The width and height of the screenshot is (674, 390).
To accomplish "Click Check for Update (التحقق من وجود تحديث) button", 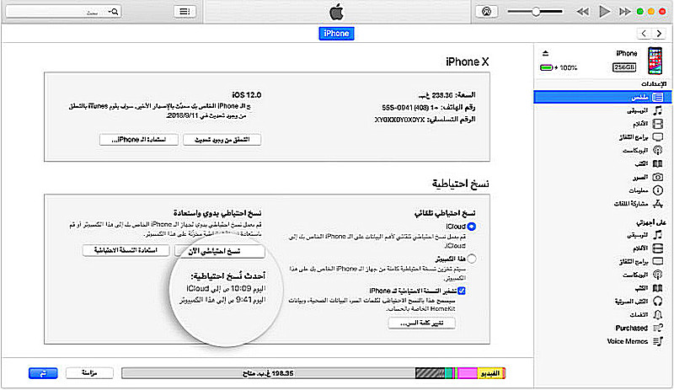I will pos(222,140).
